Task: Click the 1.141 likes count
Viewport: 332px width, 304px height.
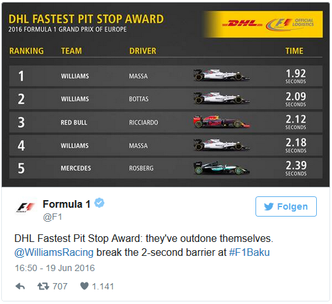Action: (103, 286)
